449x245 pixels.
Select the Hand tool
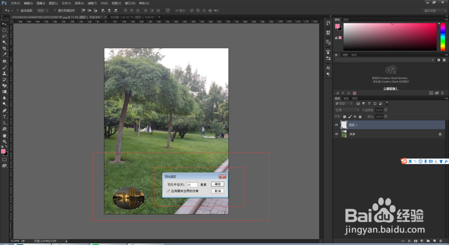(x=4, y=136)
